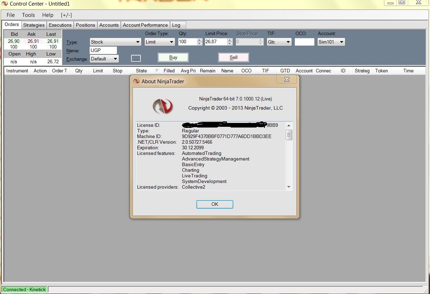Click OK in About NinjaTrader dialog
430x294 pixels.
(x=215, y=204)
